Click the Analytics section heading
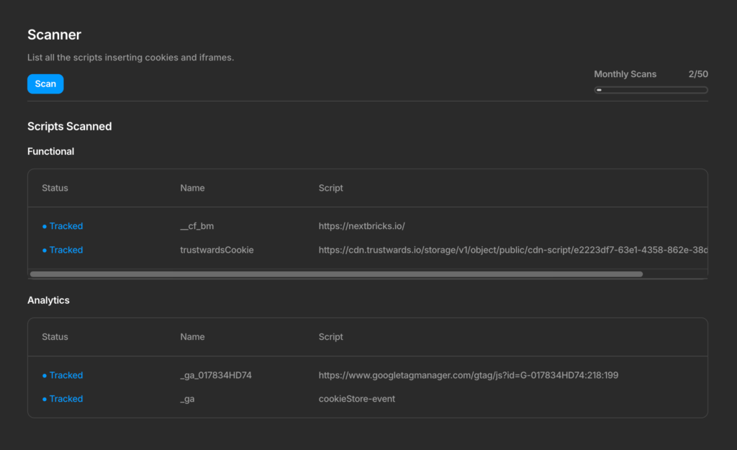Screen dimensions: 737x450 [x=48, y=300]
